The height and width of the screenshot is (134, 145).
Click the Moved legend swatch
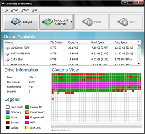pos(8,117)
